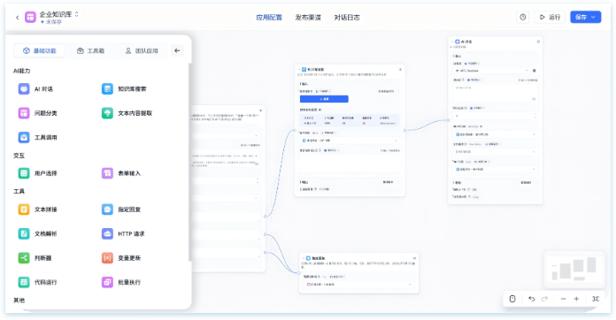
Task: Open model settings gear in AI 对话 node
Action: point(535,71)
